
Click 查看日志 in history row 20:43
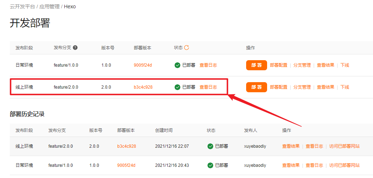pos(314,165)
